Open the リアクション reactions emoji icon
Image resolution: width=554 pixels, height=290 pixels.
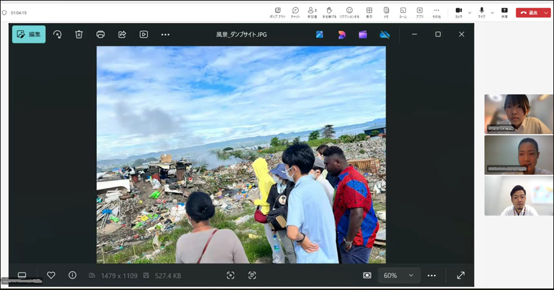349,12
